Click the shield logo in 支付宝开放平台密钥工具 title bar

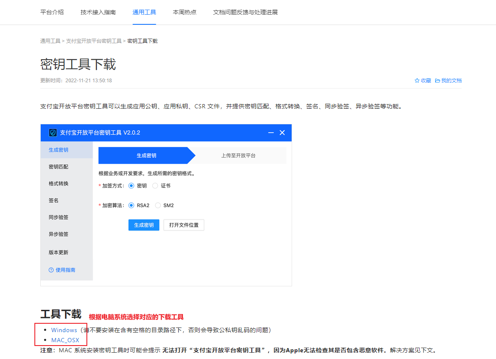53,133
